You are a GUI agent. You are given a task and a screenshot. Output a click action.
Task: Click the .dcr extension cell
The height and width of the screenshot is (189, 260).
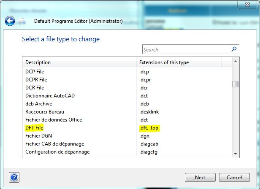pos(144,88)
